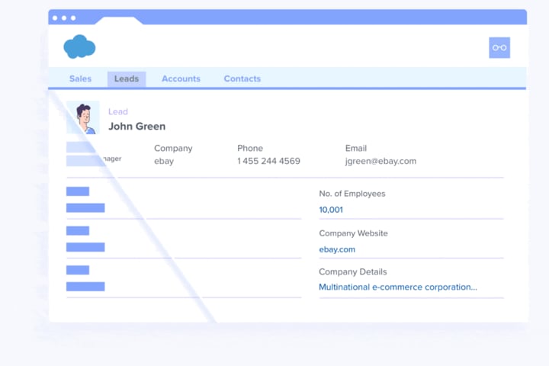Click the Email field label
Image resolution: width=549 pixels, height=366 pixels.
point(356,148)
